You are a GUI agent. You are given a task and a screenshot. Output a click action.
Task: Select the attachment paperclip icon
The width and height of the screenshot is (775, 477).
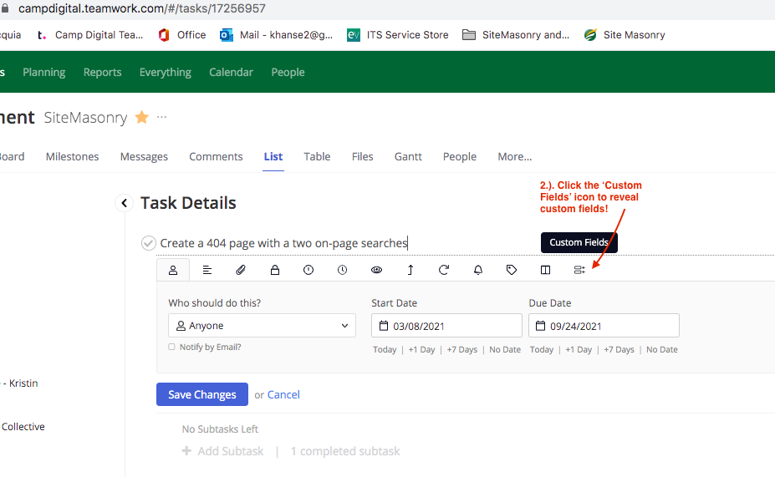pyautogui.click(x=241, y=270)
